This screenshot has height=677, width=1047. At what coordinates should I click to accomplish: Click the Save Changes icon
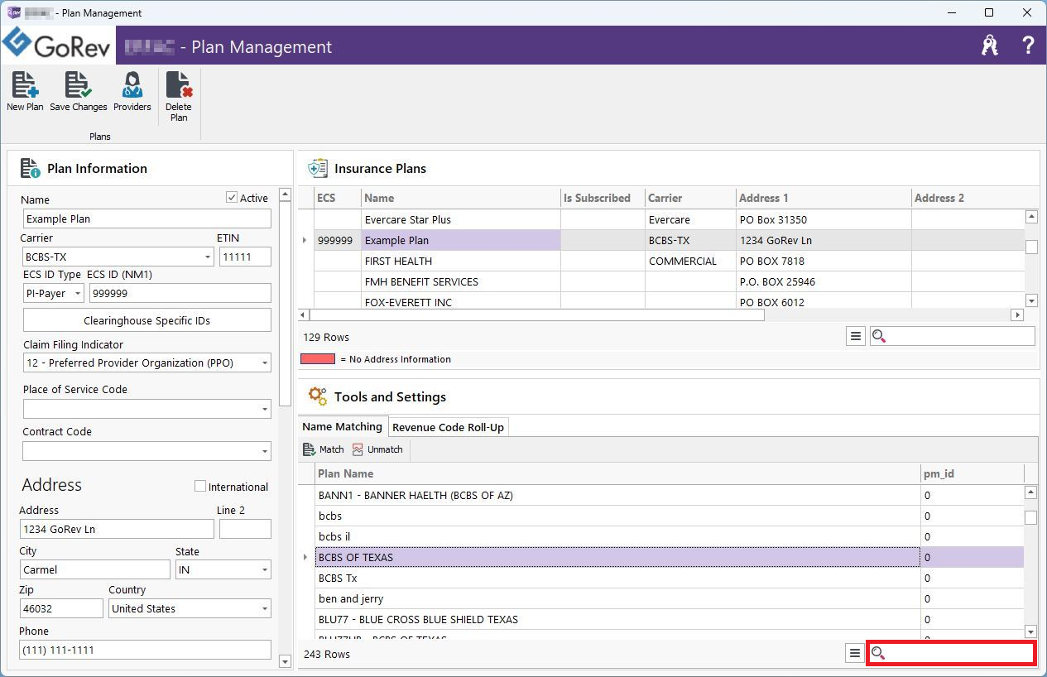coord(78,91)
